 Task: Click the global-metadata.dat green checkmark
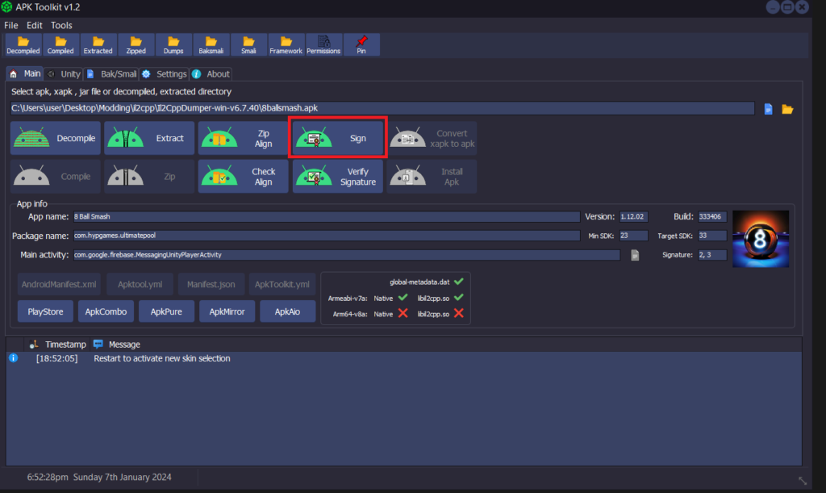[x=459, y=282]
